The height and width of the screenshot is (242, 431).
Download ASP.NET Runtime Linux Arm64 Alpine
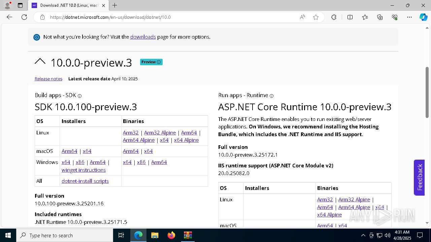[x=354, y=207]
